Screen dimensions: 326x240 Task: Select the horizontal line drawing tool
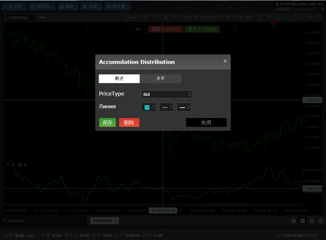(286, 18)
